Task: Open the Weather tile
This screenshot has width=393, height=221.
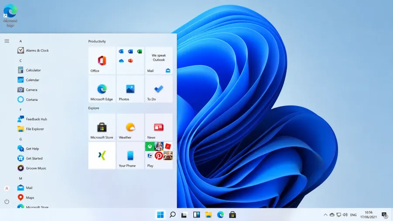Action: point(130,127)
